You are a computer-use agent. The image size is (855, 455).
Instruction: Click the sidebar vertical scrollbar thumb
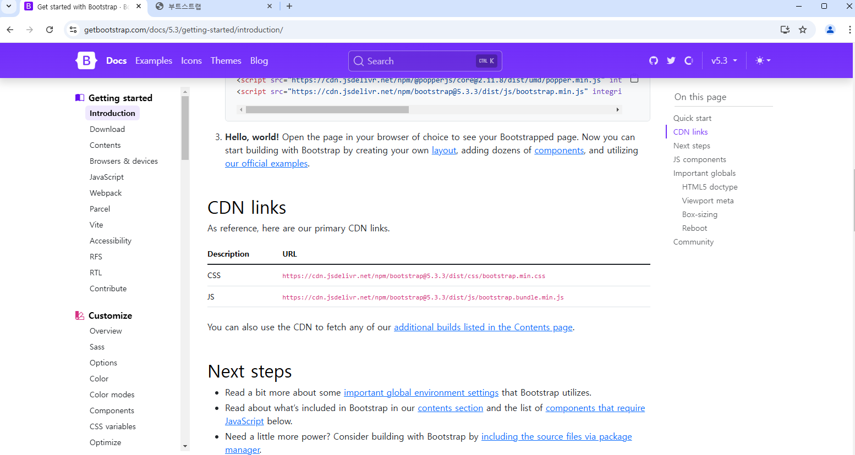tap(185, 128)
